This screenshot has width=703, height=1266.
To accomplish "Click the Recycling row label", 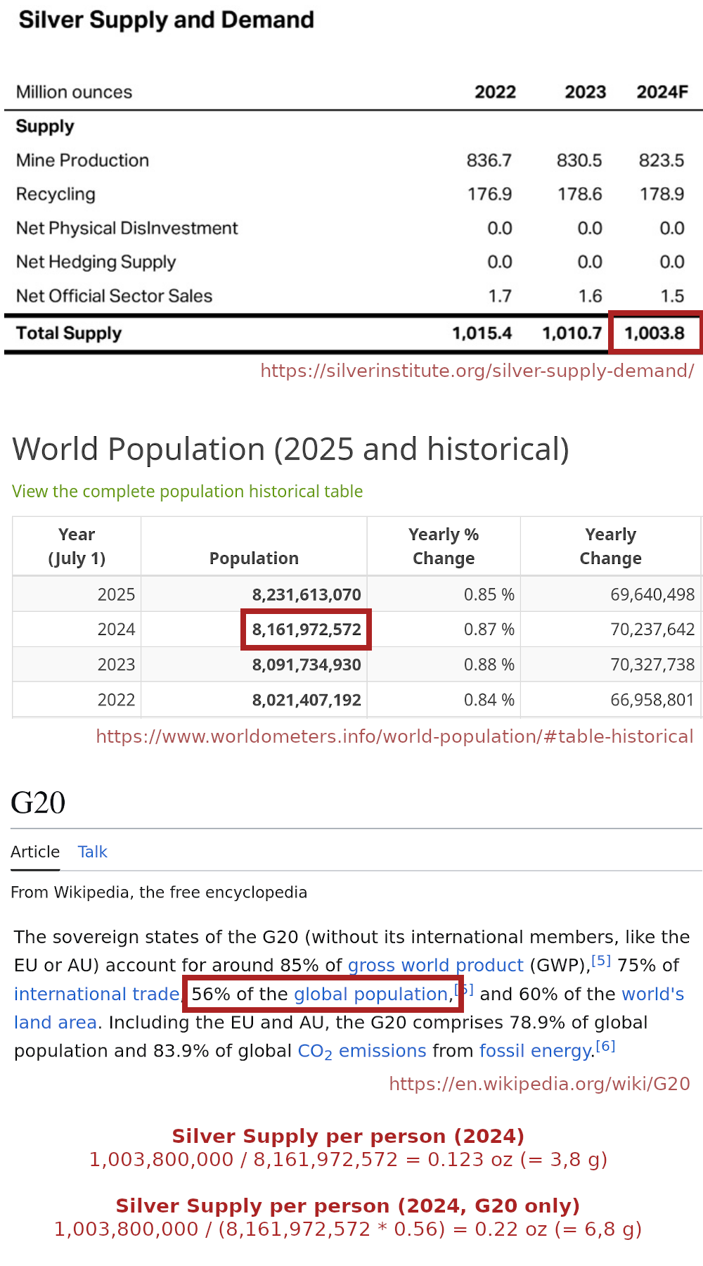I will point(56,194).
